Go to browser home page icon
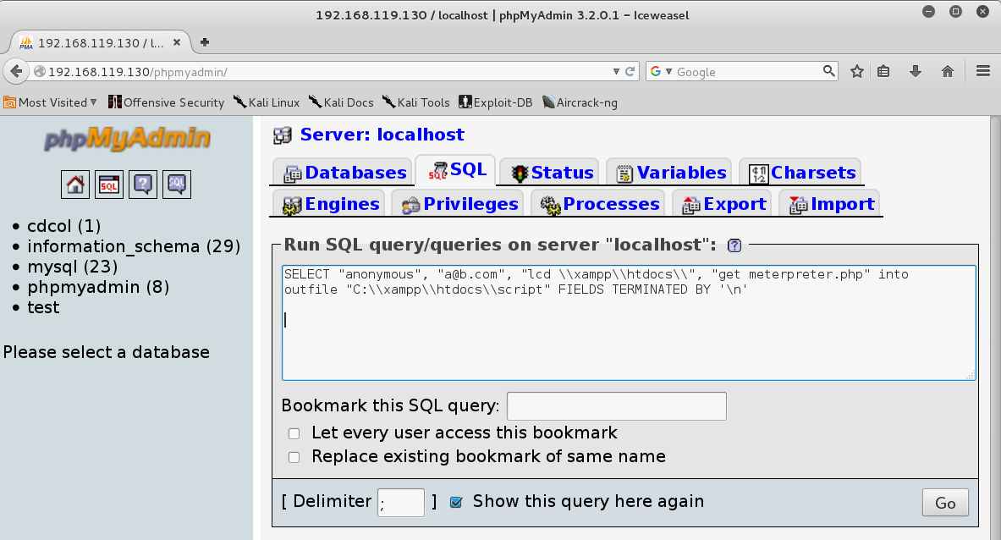The image size is (1001, 540). 948,71
